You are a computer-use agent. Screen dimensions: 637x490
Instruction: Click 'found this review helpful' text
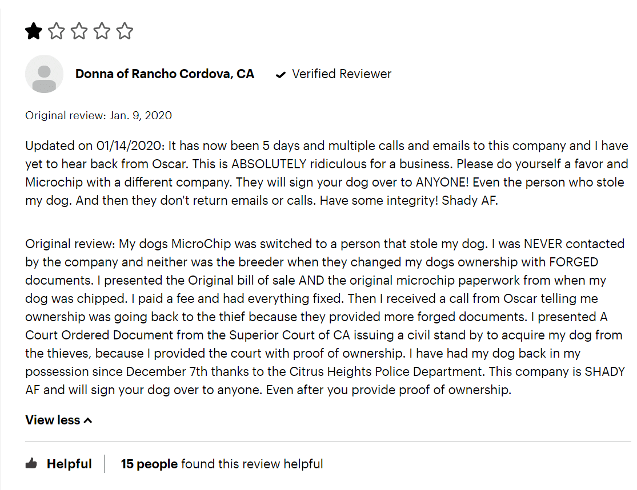point(252,464)
